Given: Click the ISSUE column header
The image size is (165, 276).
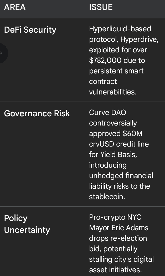Looking at the screenshot, I should click(x=101, y=7).
